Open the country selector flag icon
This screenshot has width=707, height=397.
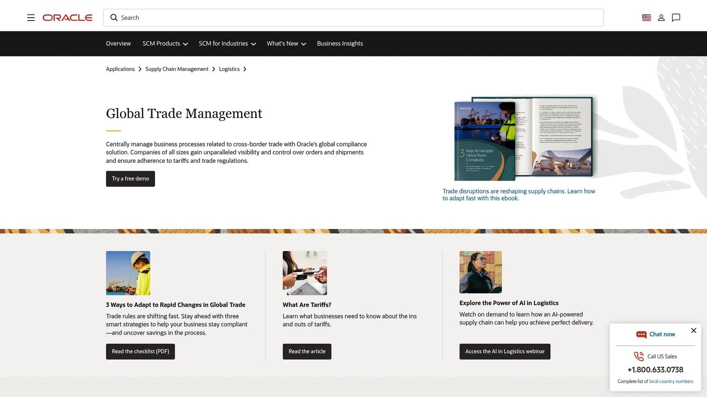click(646, 18)
